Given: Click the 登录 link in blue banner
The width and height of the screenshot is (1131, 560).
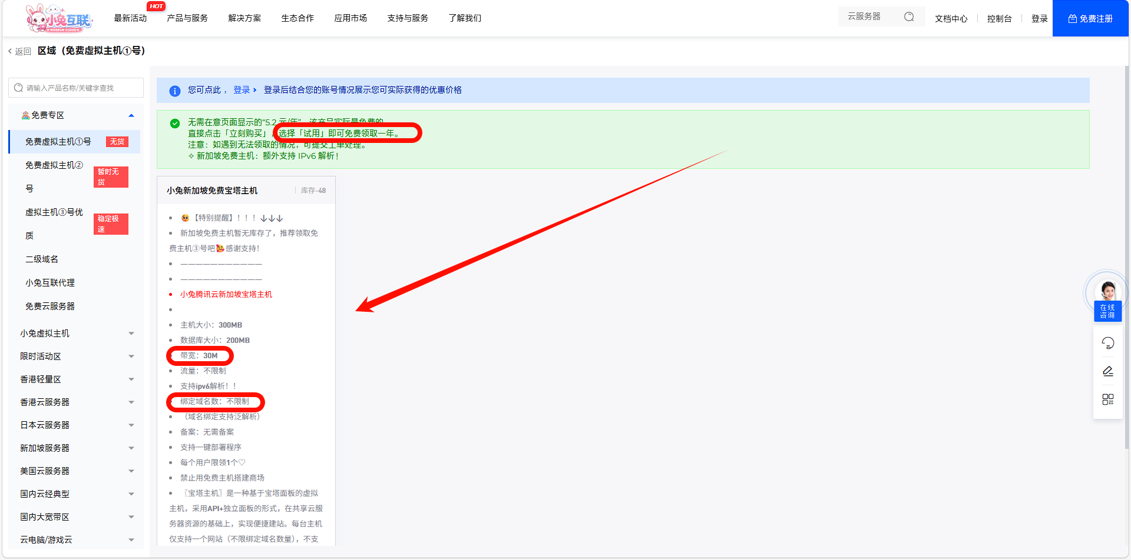Looking at the screenshot, I should (x=242, y=90).
